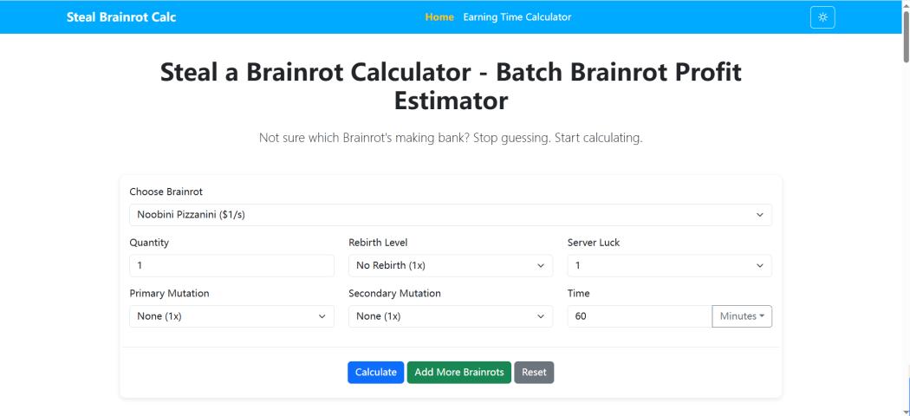Expand the Rebirth Level dropdown
The image size is (910, 416).
[450, 265]
